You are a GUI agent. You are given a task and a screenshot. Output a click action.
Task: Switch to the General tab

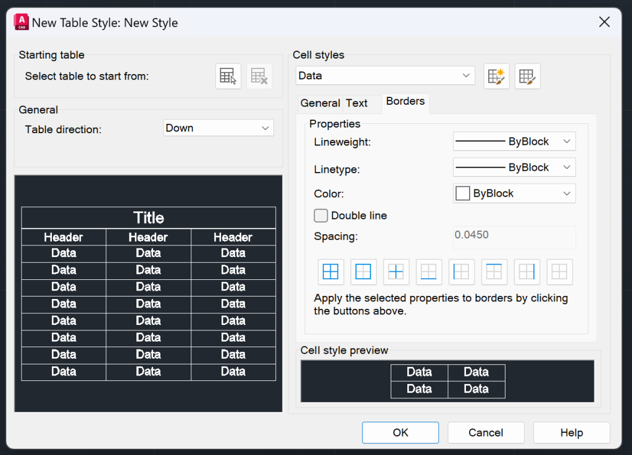tap(320, 104)
